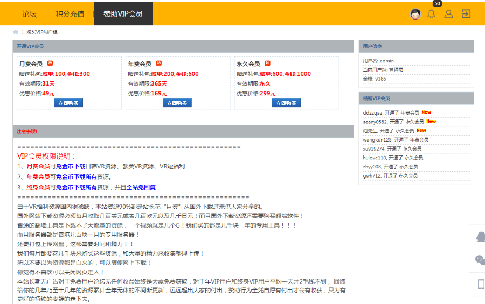Click the home breadcrumb icon
The width and height of the screenshot is (485, 304).
tap(16, 32)
